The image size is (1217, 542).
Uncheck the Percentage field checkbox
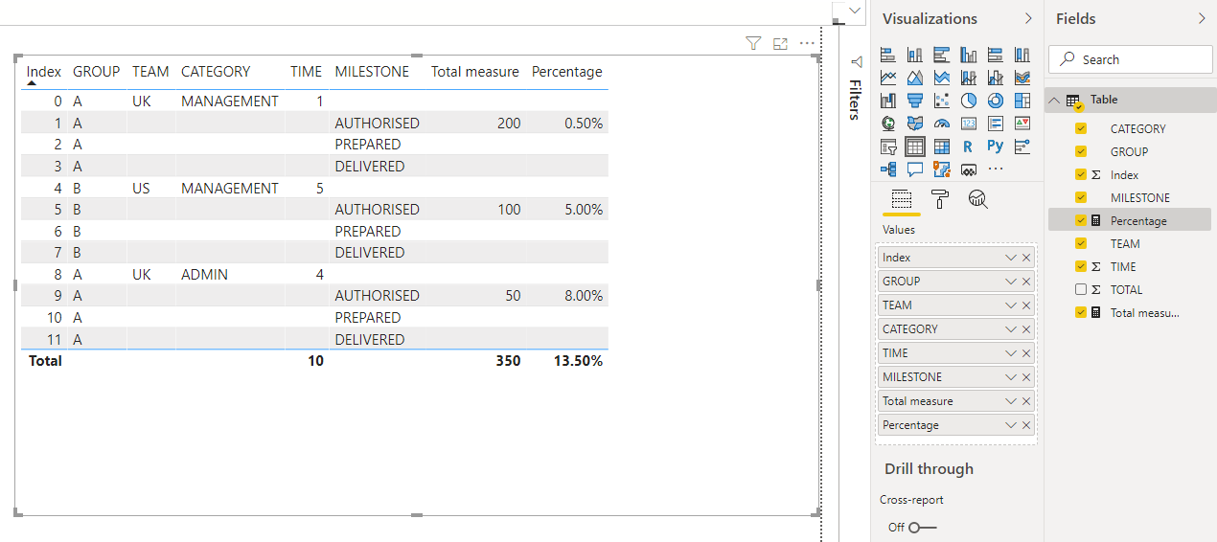click(1081, 220)
